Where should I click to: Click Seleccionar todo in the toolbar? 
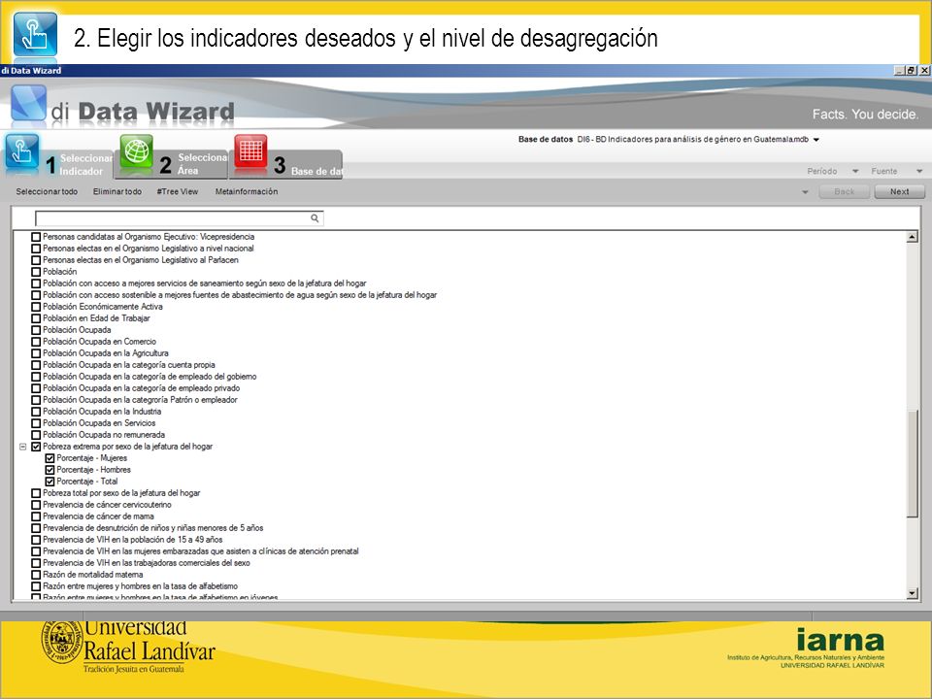pos(47,191)
